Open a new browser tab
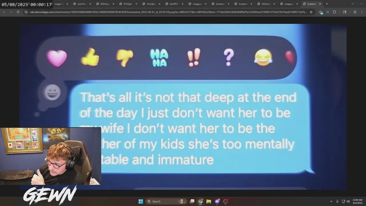The height and width of the screenshot is (206, 366). [327, 4]
